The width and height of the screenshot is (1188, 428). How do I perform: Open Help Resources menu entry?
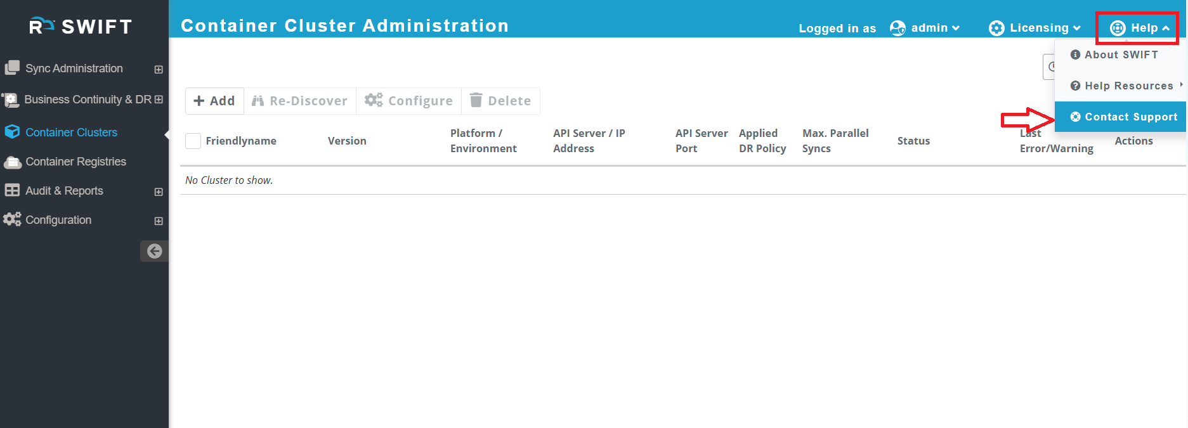pyautogui.click(x=1120, y=86)
